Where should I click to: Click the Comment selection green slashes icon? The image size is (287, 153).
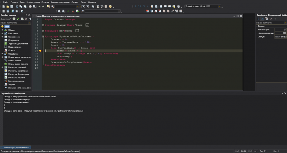pos(68,11)
